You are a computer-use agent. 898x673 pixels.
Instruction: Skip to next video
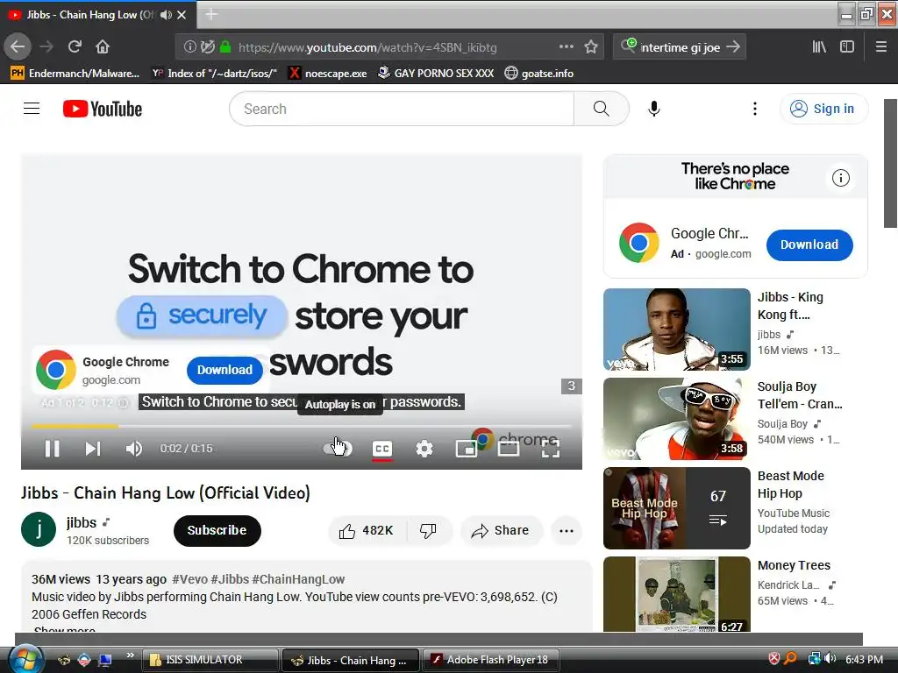click(93, 449)
